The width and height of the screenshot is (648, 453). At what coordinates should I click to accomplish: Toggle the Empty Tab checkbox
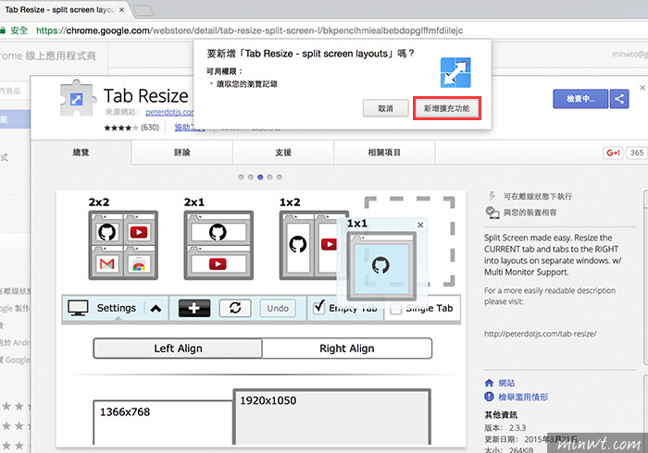tap(318, 307)
